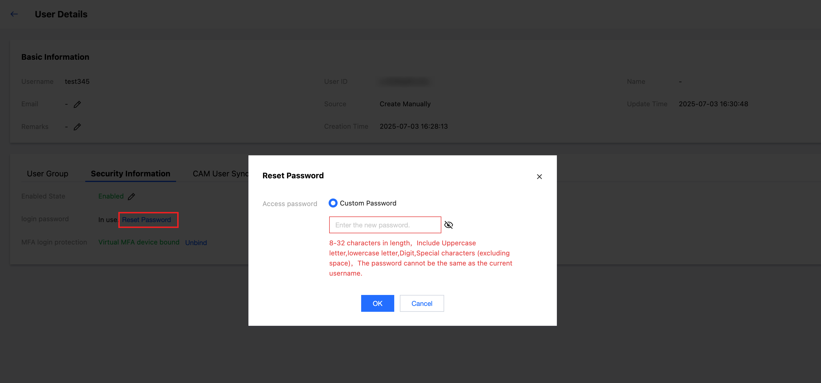Click the Reset Password link

pos(146,220)
